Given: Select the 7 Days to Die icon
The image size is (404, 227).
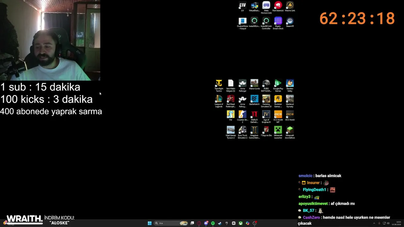Looking at the screenshot, I should (x=266, y=131).
